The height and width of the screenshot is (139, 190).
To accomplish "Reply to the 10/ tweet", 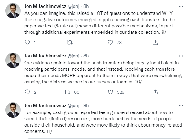I will tap(27, 92).
